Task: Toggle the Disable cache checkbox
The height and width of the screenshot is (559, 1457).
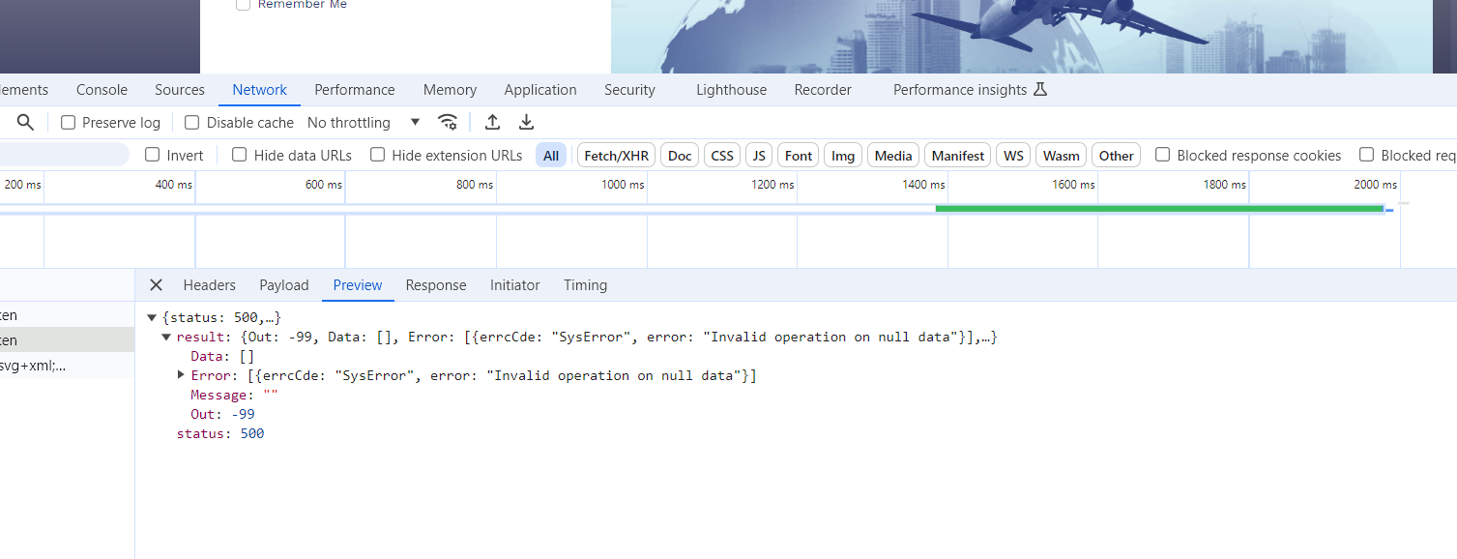Action: [x=192, y=123]
